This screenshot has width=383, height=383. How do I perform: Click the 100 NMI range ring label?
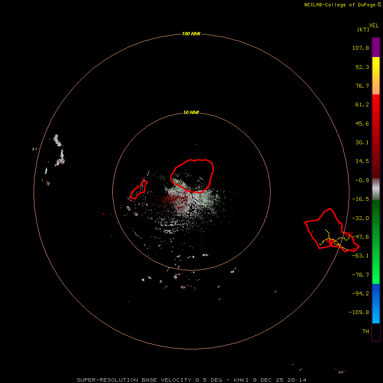(x=191, y=34)
